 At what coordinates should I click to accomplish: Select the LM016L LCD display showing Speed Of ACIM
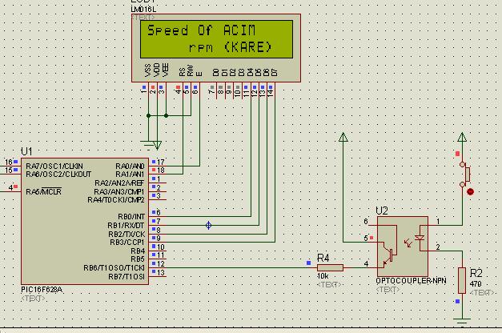(x=216, y=48)
